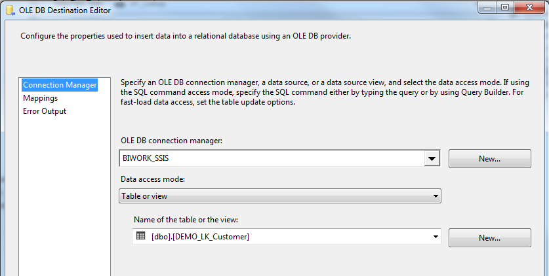Image resolution: width=549 pixels, height=276 pixels.
Task: Expand the table name dropdown arrow
Action: (436, 237)
